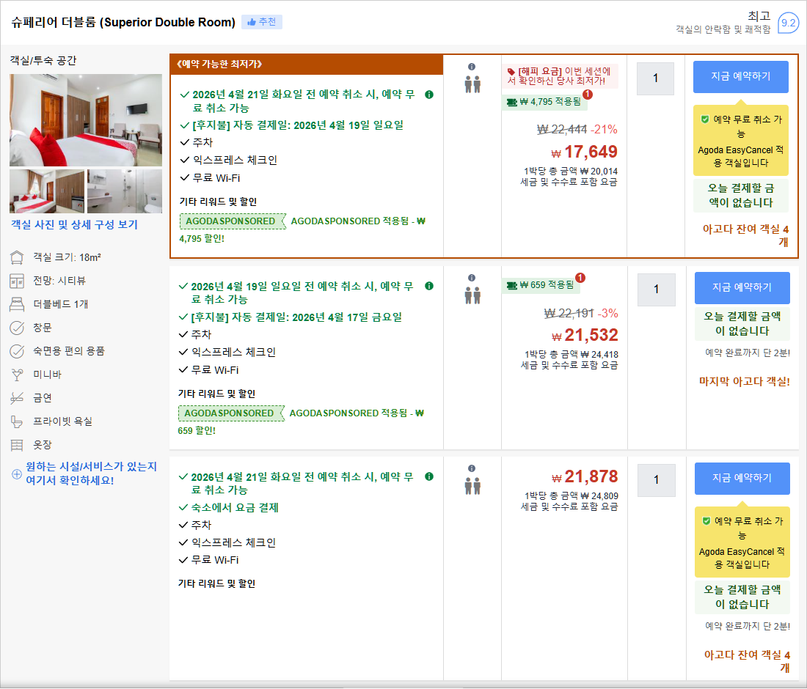Click EasyCancel yellow notice in first offer

coord(741,141)
